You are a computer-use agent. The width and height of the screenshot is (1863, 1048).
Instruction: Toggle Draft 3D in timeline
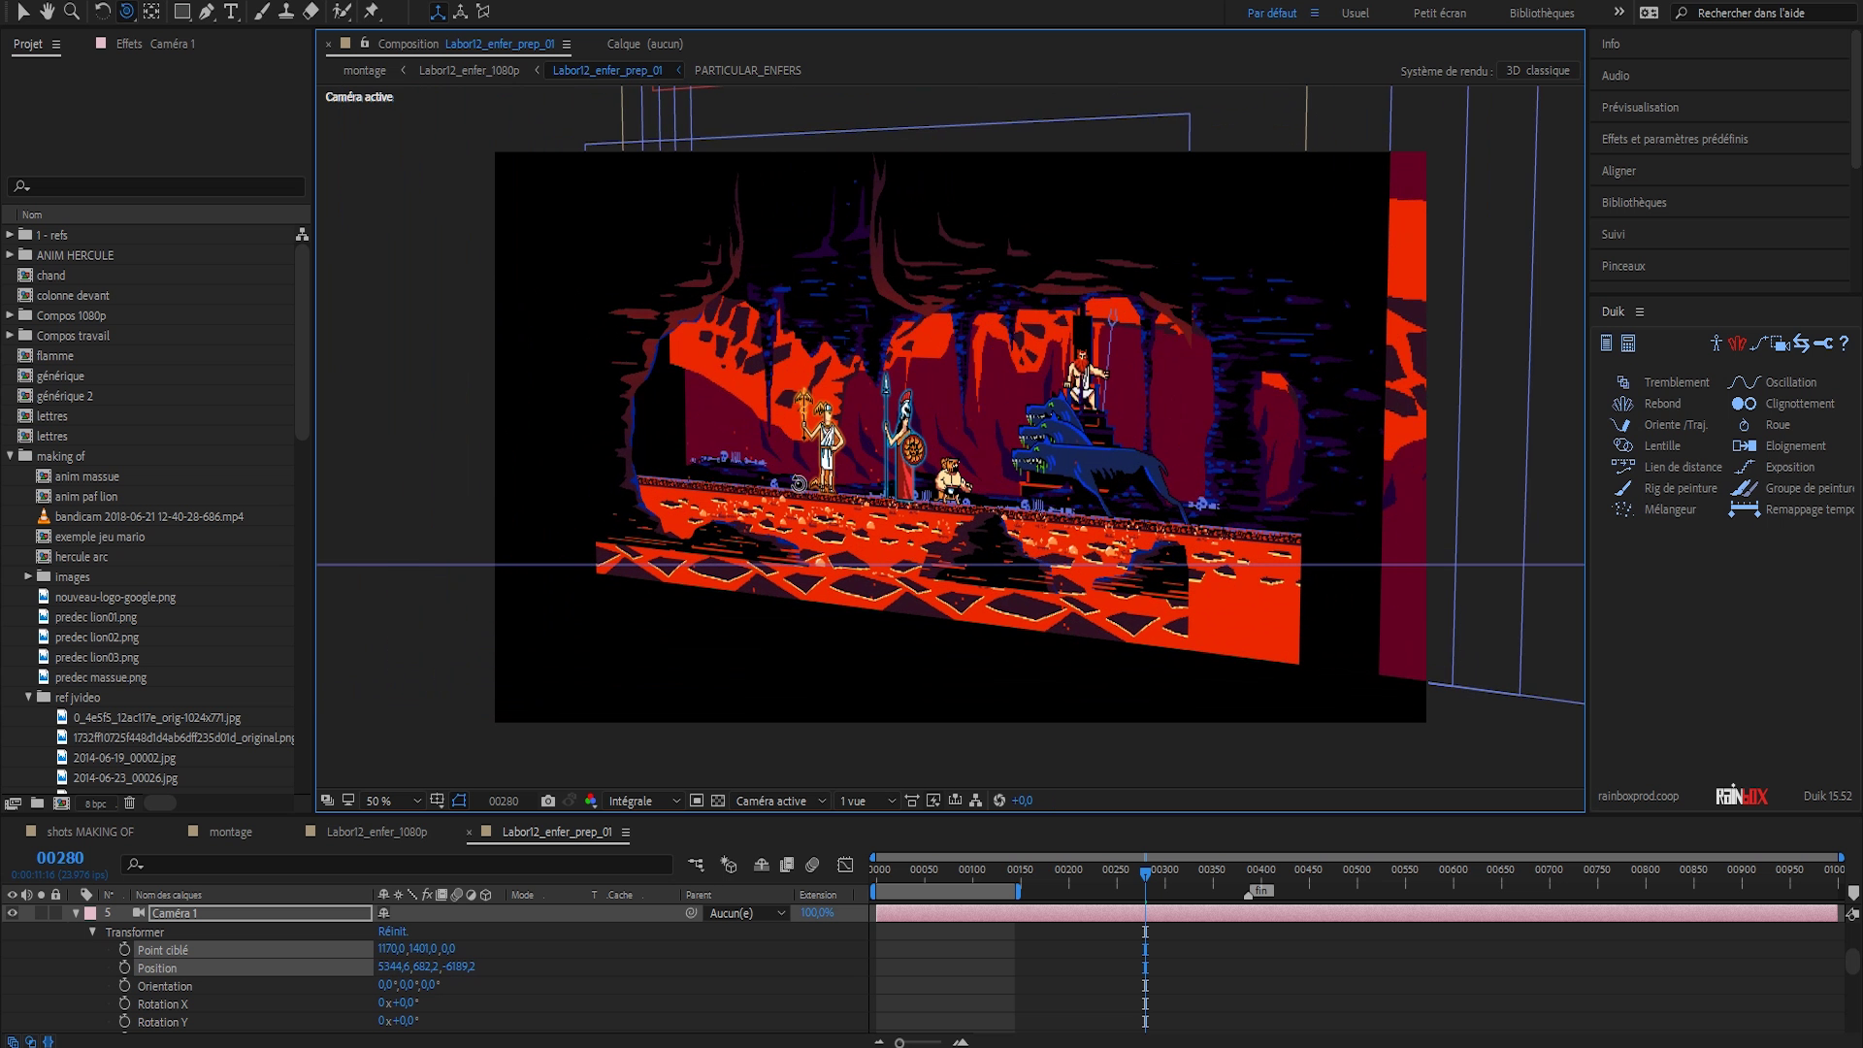pos(729,865)
